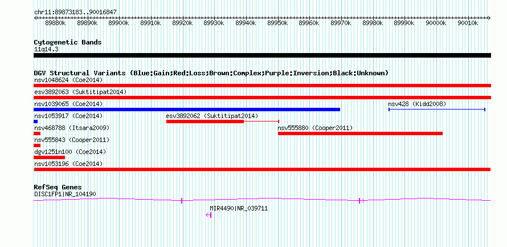The height and width of the screenshot is (247, 507).
Task: Click the Cytogenetic Bands track title
Action: coord(68,42)
